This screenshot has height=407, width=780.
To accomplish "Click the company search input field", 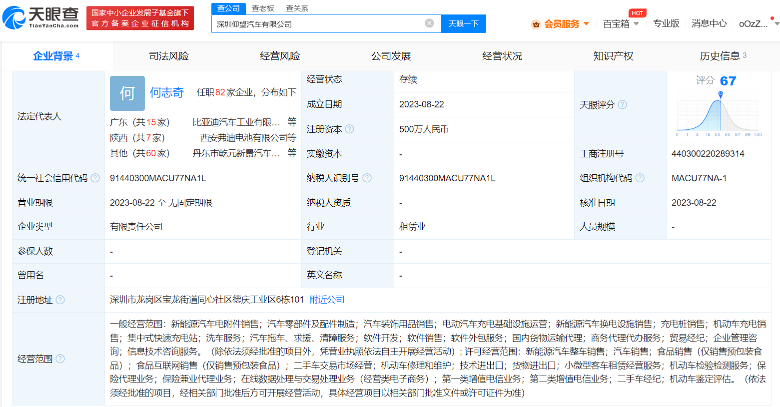I will [x=320, y=24].
